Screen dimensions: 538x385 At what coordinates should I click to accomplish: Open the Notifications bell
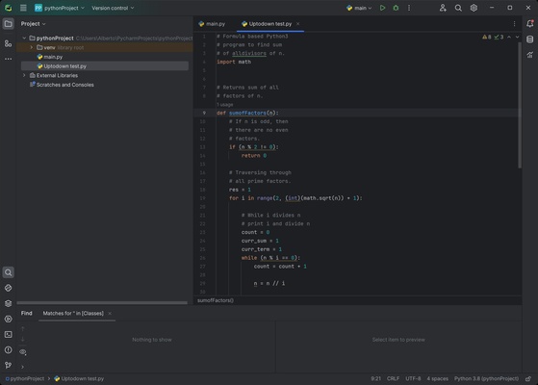pos(529,23)
